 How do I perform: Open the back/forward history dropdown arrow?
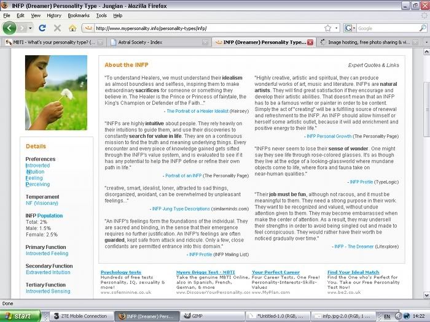(30, 28)
